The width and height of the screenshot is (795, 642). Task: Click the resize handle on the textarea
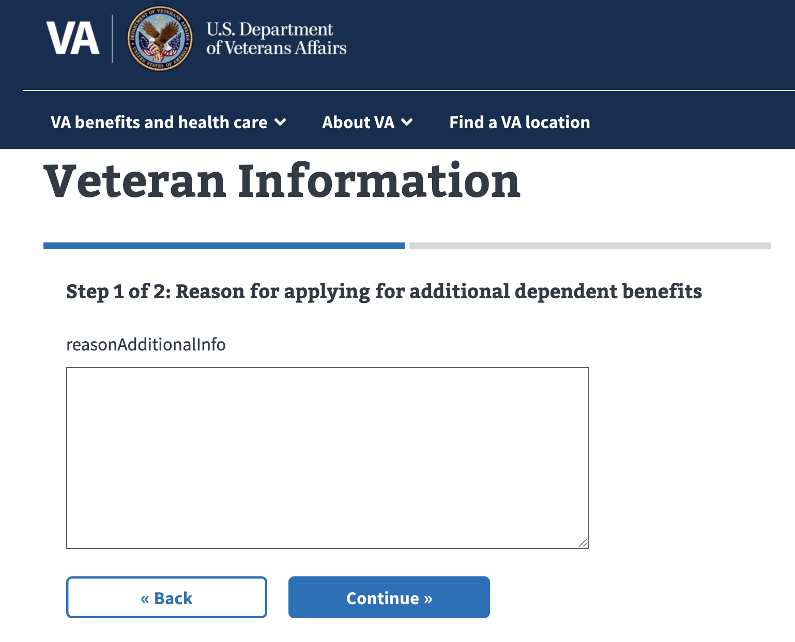coord(582,543)
